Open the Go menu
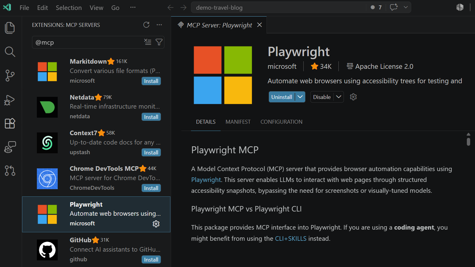Screen dimensions: 475x267 [115, 8]
